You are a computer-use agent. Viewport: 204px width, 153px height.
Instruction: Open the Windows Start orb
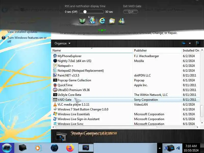pyautogui.click(x=7, y=148)
